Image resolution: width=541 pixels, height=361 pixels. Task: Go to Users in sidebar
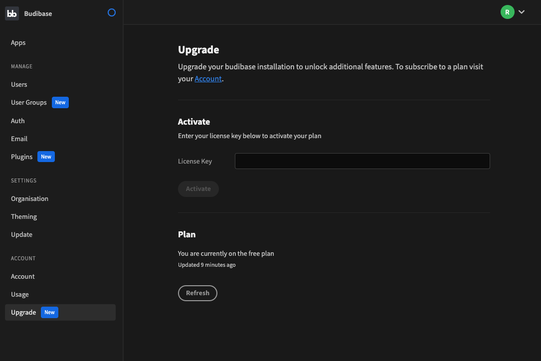[19, 85]
